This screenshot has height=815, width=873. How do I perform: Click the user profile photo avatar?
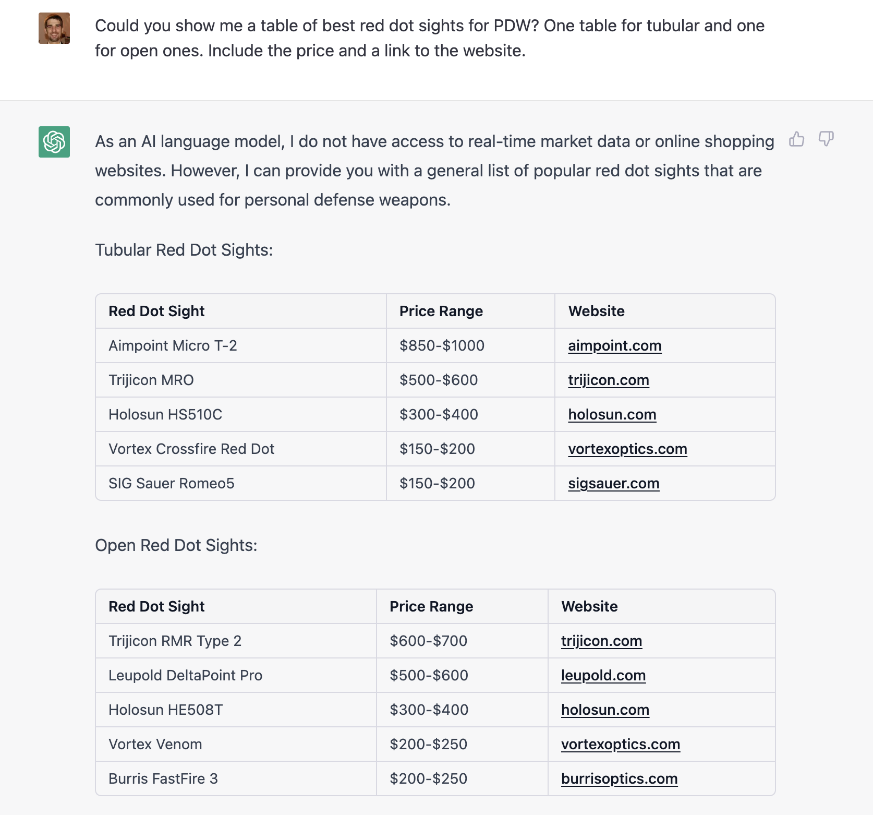click(x=54, y=28)
